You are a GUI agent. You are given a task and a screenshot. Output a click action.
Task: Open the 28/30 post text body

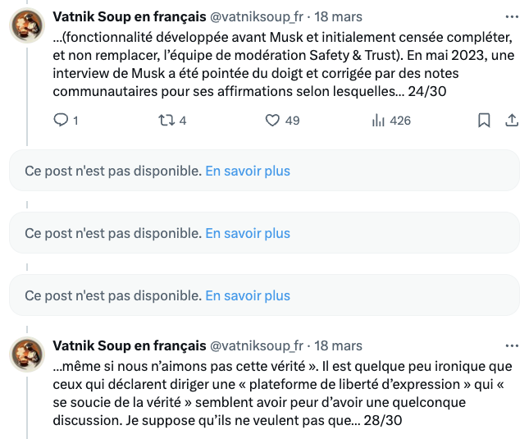[283, 393]
